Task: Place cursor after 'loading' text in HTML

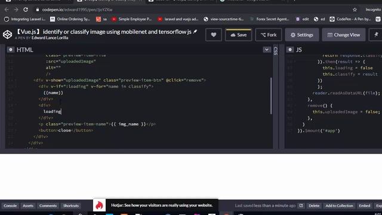Action: tap(61, 112)
